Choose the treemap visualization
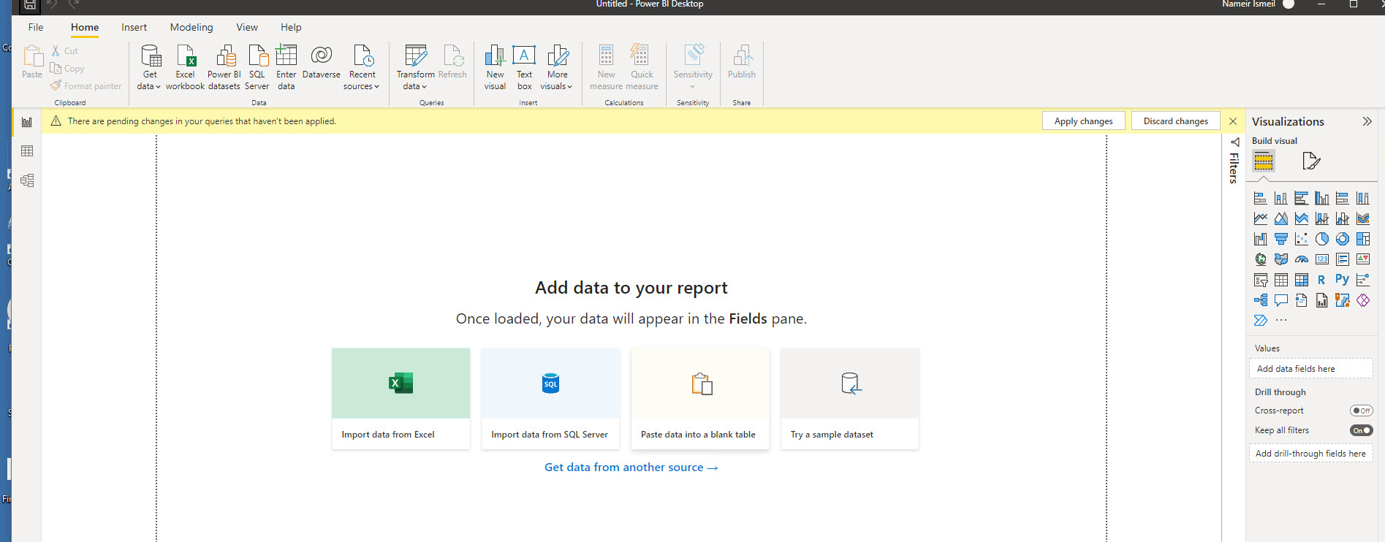Image resolution: width=1385 pixels, height=542 pixels. pyautogui.click(x=1363, y=239)
